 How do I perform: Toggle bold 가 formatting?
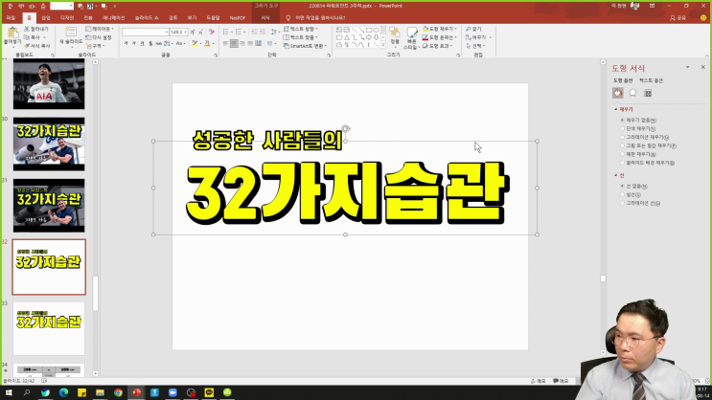tap(126, 43)
